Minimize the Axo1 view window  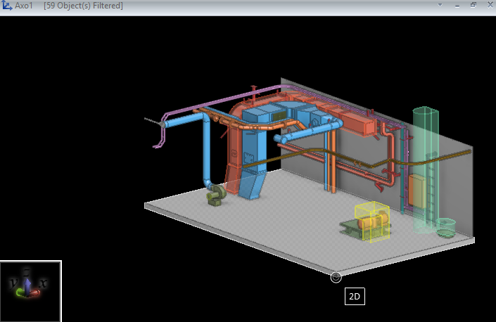coord(457,5)
